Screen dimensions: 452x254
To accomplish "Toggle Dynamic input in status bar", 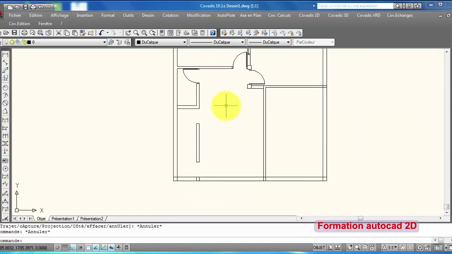I will [111, 248].
